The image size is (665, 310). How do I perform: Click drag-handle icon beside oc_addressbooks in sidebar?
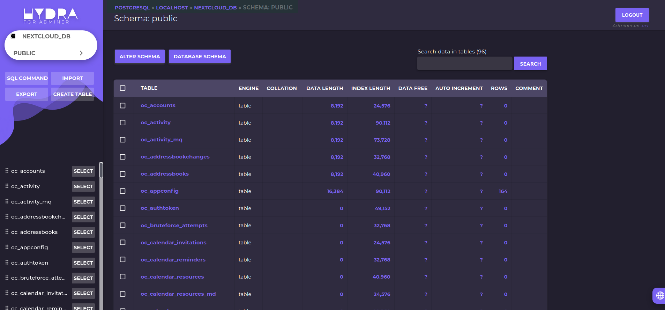point(7,232)
